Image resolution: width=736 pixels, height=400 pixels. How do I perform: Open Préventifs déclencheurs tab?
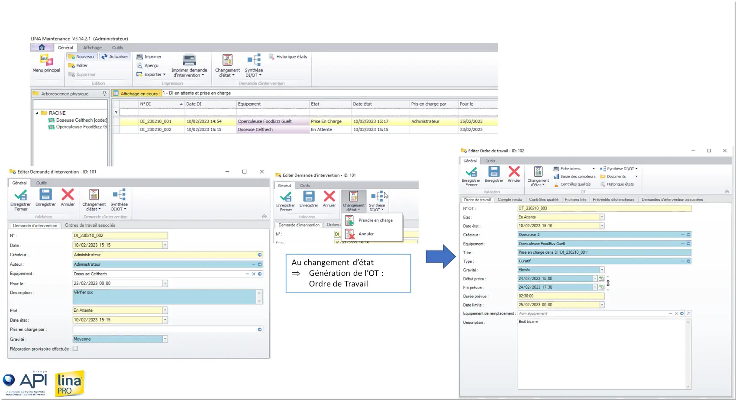(x=613, y=200)
